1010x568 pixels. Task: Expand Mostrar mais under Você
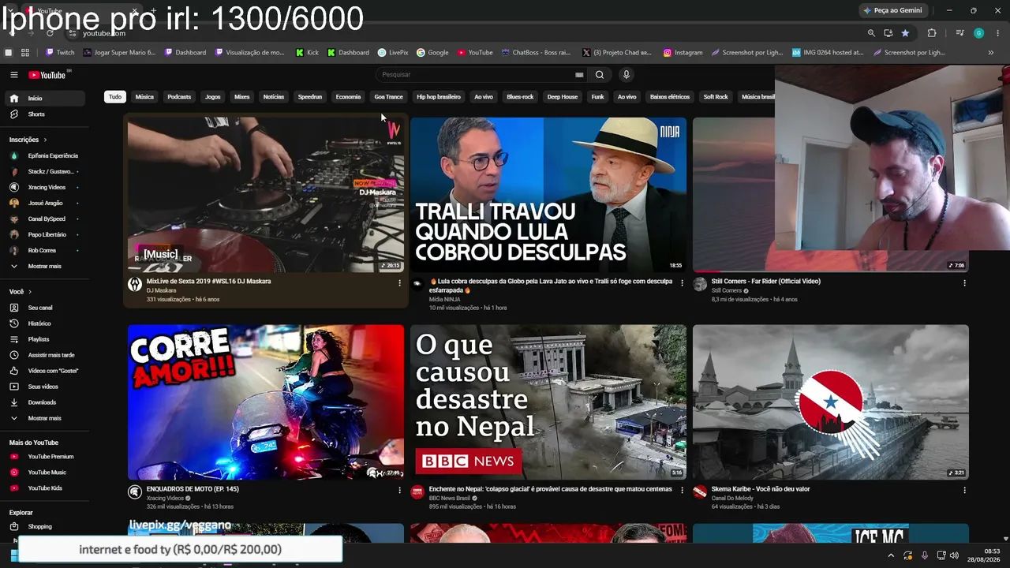[44, 418]
